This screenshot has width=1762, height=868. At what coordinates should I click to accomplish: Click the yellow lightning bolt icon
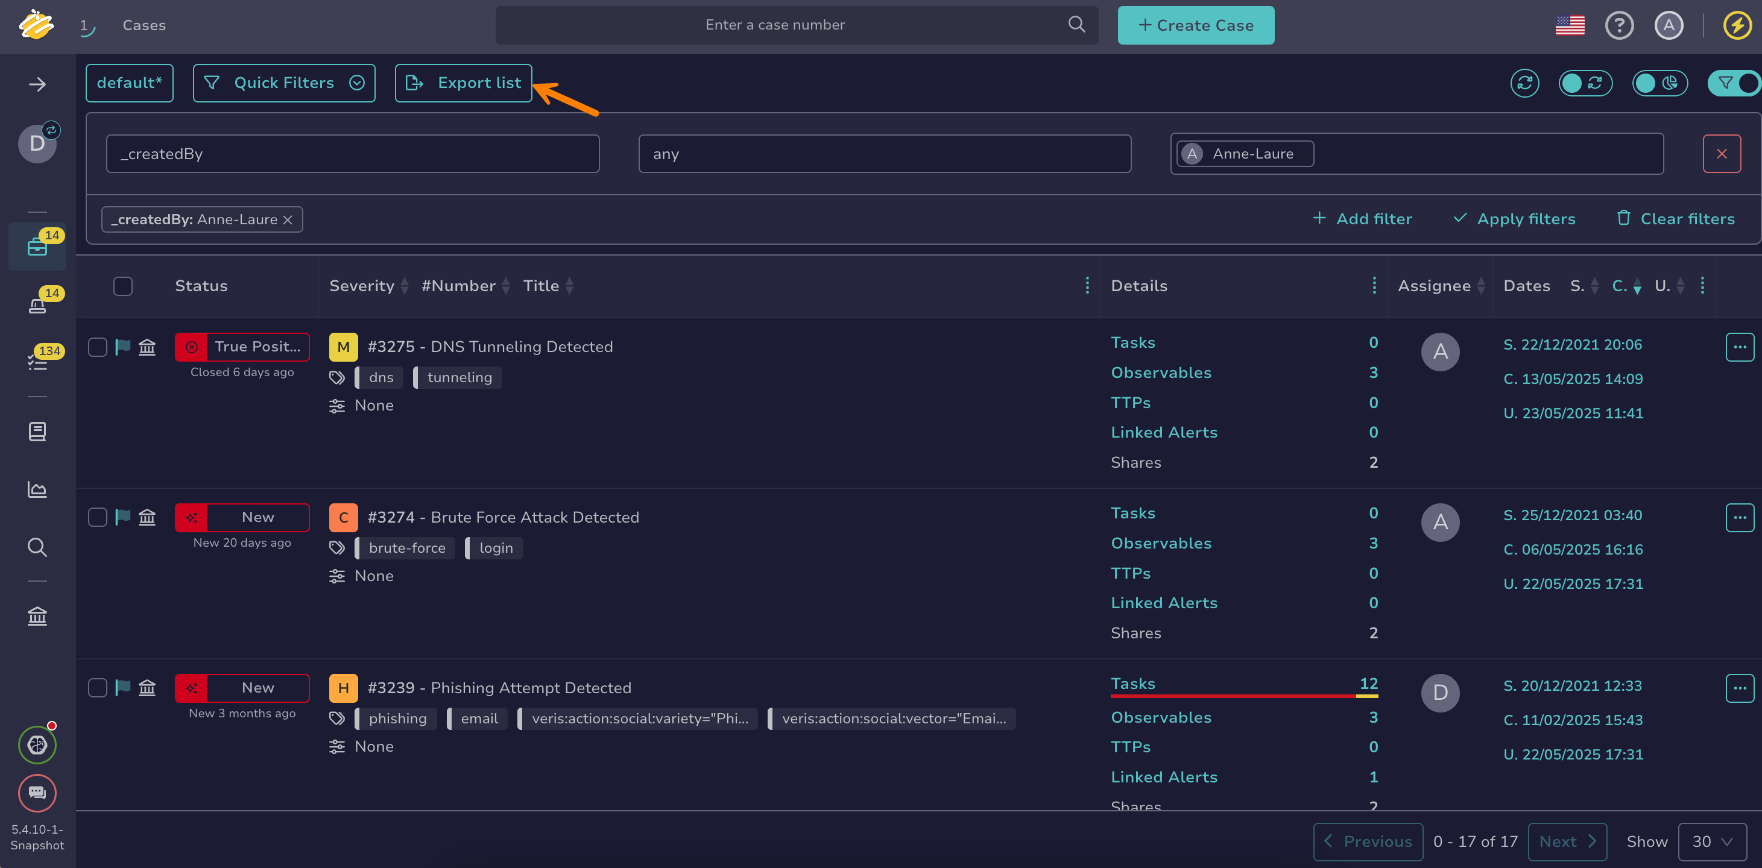(1737, 25)
